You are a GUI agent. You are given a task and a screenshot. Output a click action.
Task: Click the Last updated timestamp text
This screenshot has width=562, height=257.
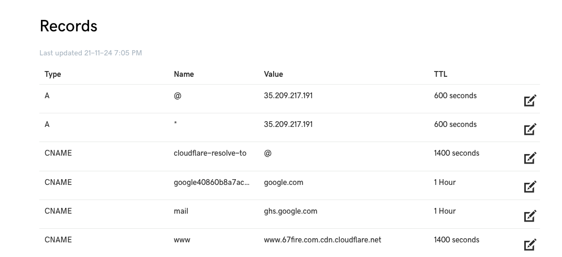click(91, 53)
